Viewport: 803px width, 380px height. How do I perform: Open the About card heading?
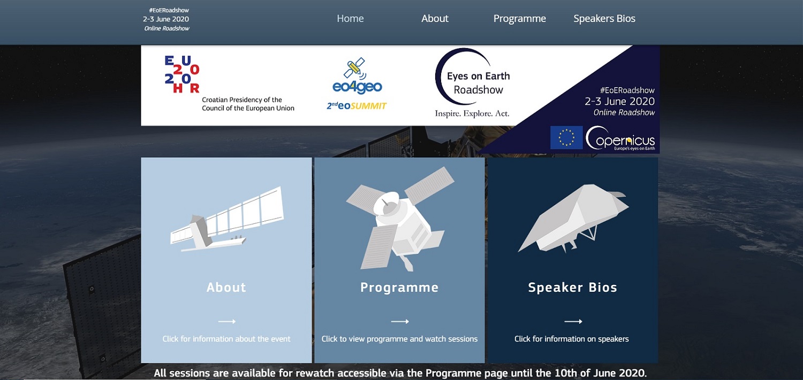226,288
